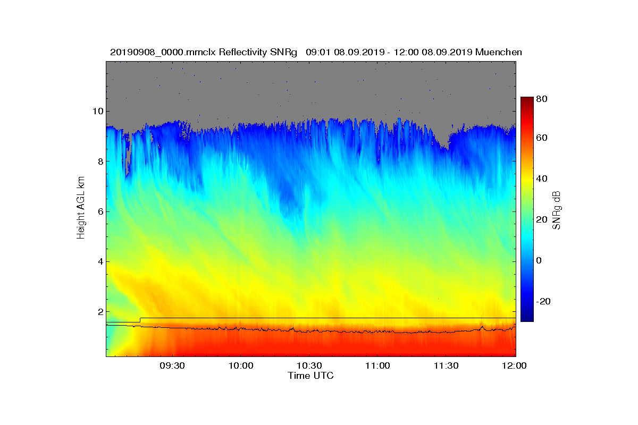Click the 'Height AGL km' y-axis label
The height and width of the screenshot is (425, 638).
coord(81,209)
